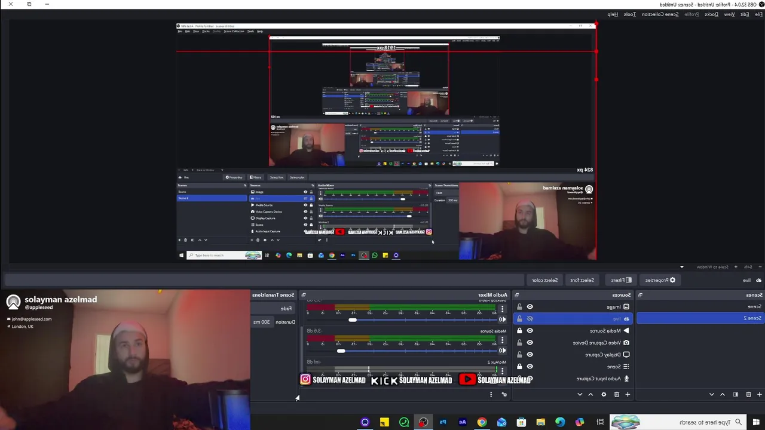The image size is (765, 430).
Task: Click the transition Duration 300 ms field
Action: 262,322
